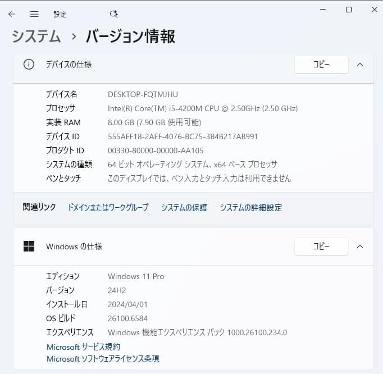Open ドメインまたはワークグループ link

pos(108,207)
